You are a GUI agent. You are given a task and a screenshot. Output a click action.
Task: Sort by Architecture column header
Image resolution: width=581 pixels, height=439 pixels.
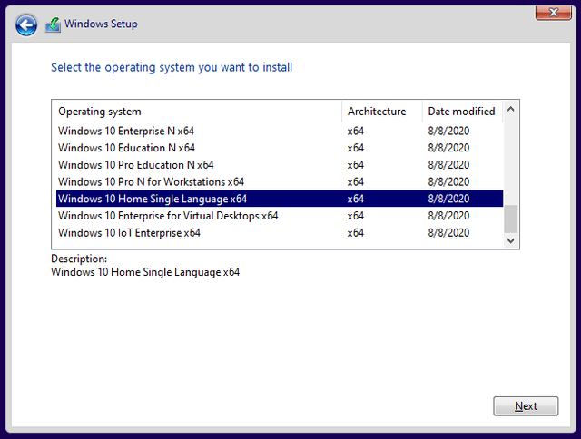(x=382, y=112)
